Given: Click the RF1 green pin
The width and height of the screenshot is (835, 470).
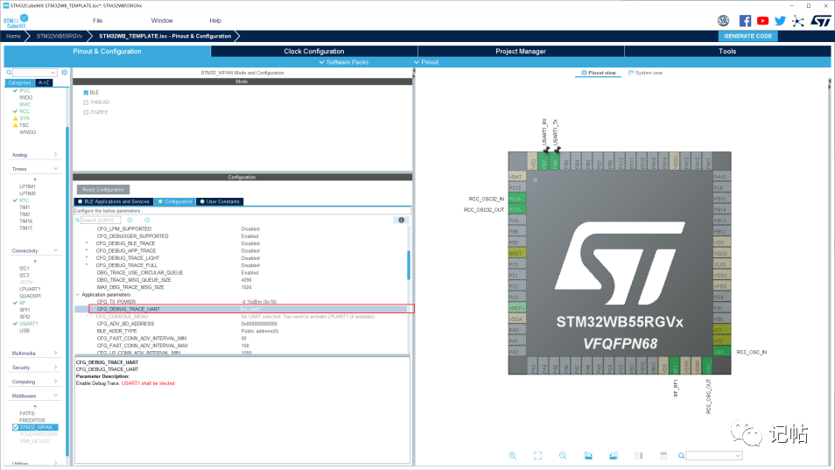Looking at the screenshot, I should [x=675, y=366].
